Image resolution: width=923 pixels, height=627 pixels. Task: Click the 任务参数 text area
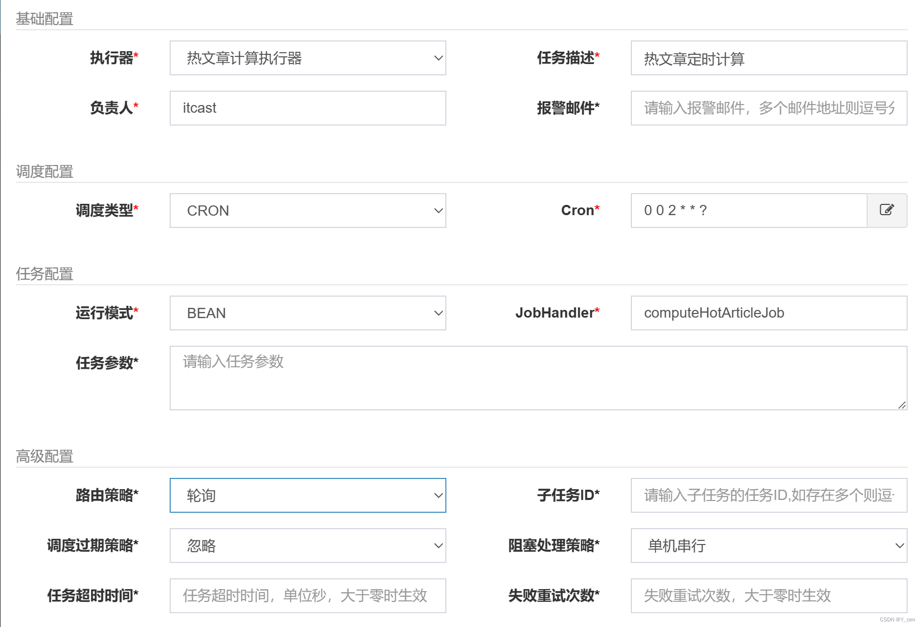coord(539,378)
